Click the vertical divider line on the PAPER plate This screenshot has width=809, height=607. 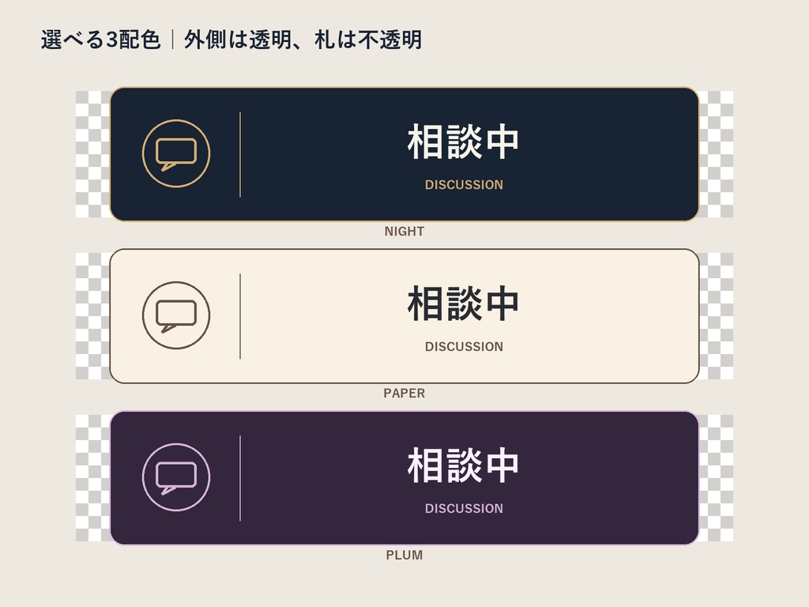point(240,316)
